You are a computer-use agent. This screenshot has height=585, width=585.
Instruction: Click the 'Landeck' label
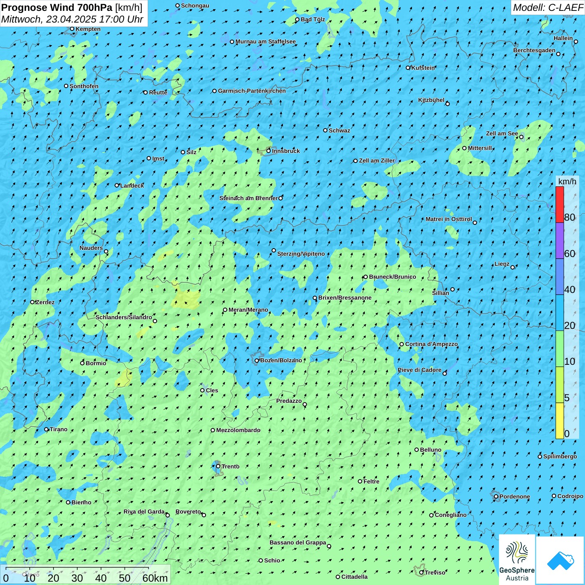(132, 186)
